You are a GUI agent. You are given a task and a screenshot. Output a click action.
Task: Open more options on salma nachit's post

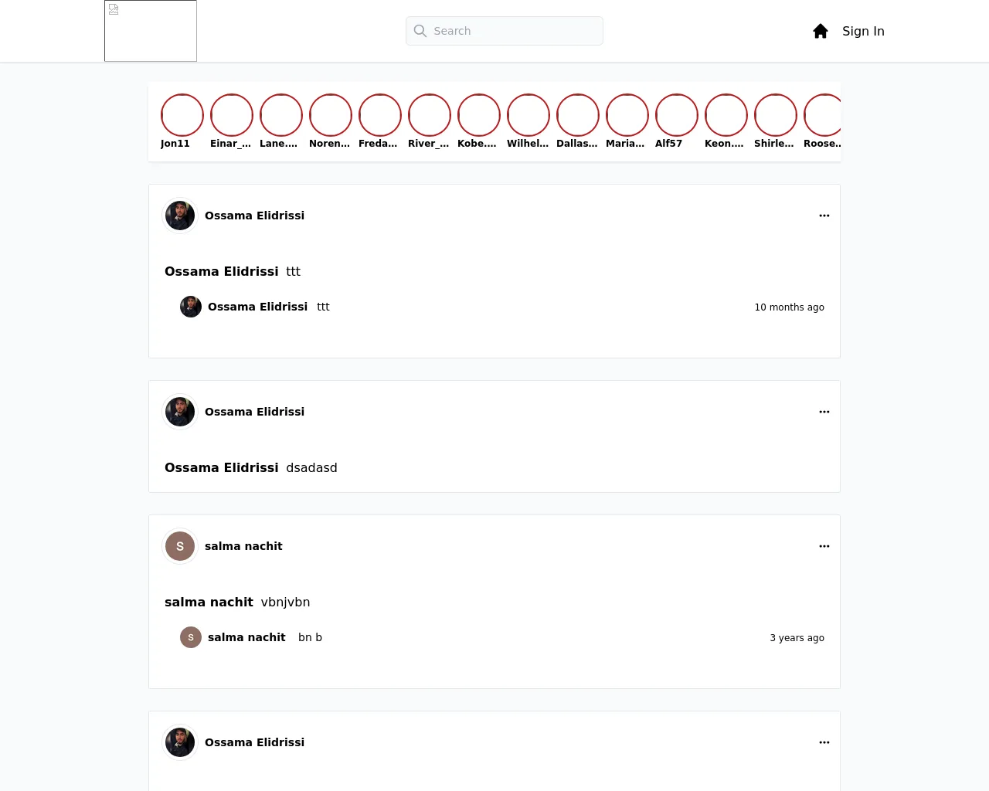point(824,546)
